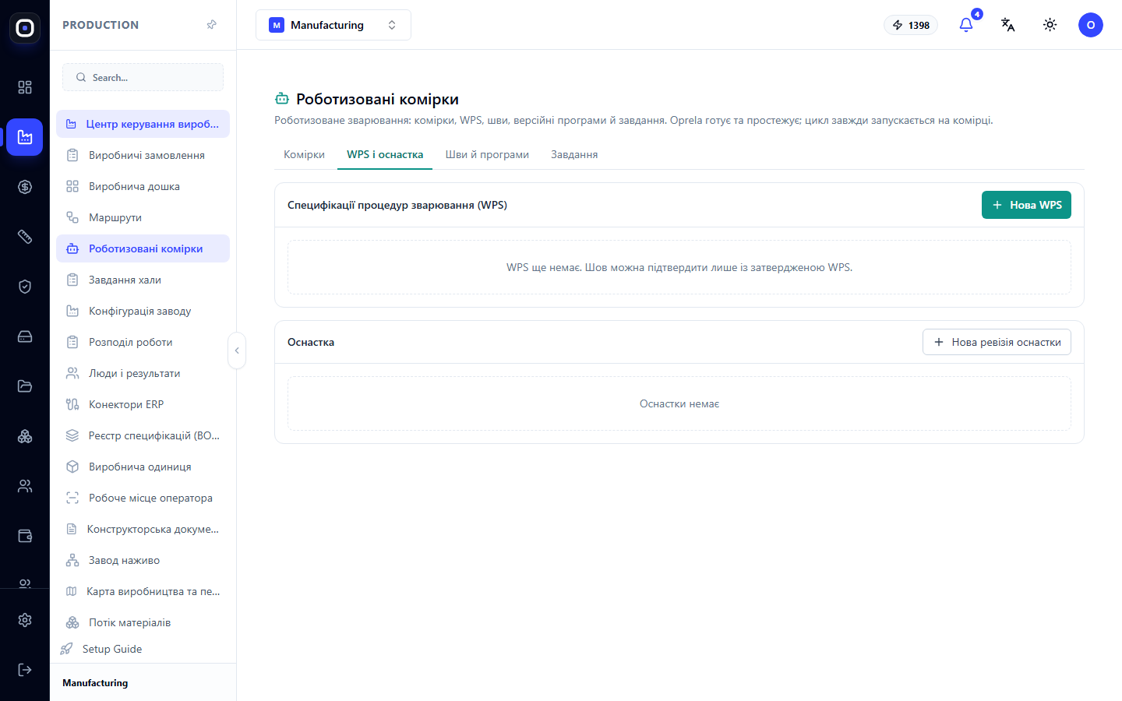Open the Manufacturing workspace dropdown
The width and height of the screenshot is (1122, 701).
[333, 25]
